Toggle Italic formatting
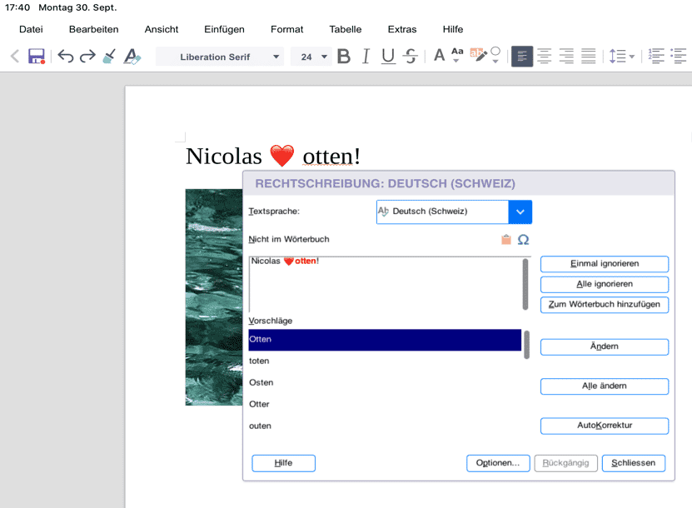This screenshot has height=508, width=692. tap(365, 57)
